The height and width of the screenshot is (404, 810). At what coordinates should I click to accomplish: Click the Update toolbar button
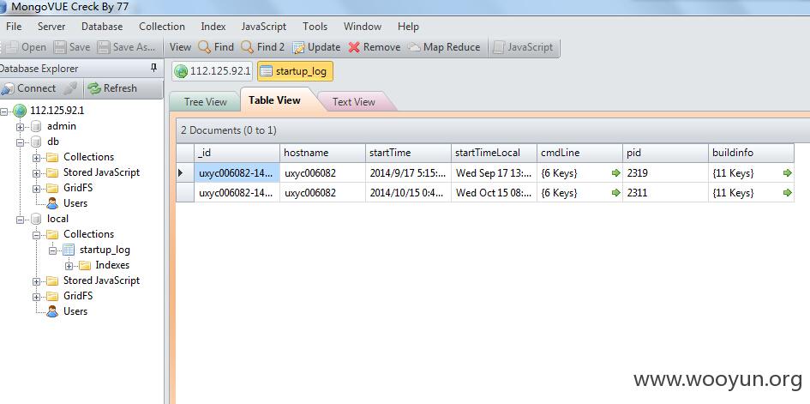coord(316,47)
